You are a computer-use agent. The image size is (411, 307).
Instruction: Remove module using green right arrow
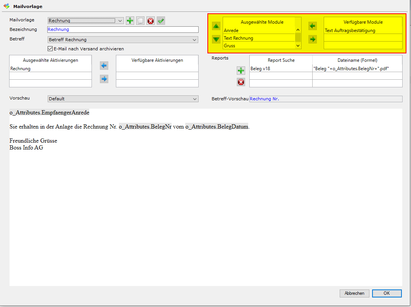coord(313,39)
